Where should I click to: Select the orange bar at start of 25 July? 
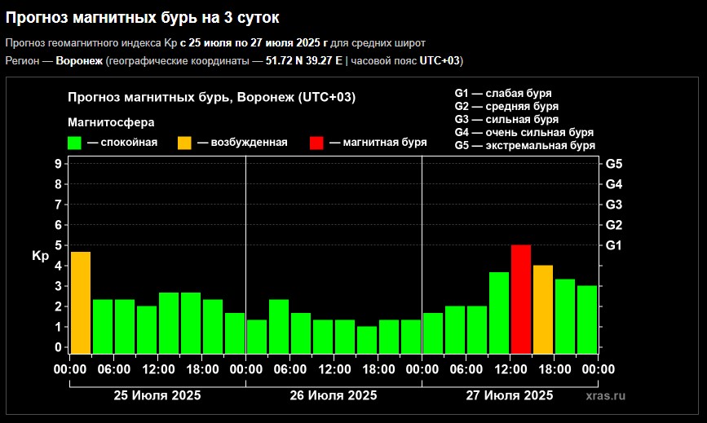pos(80,302)
